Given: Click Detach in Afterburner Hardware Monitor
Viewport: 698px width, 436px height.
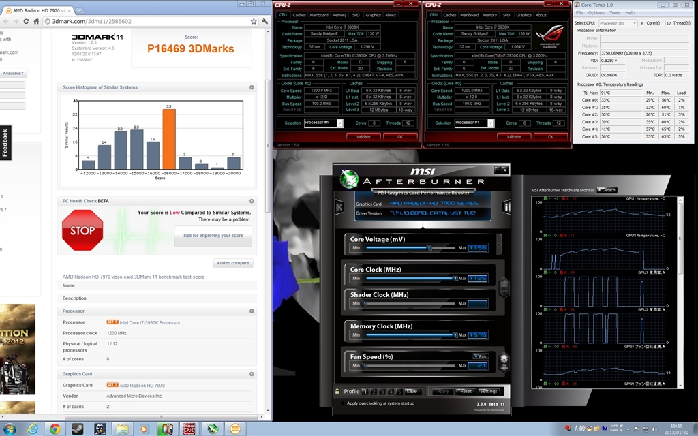Looking at the screenshot, I should point(606,190).
